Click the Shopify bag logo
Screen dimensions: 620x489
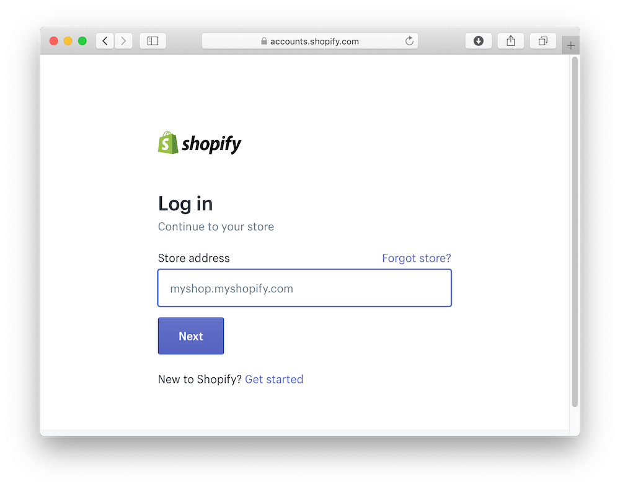(167, 143)
